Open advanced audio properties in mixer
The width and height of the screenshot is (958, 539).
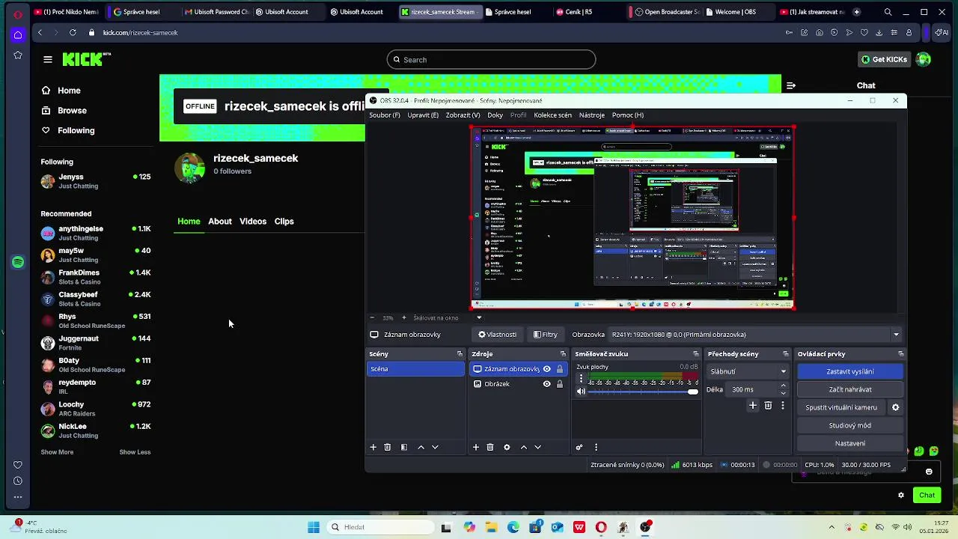579,447
